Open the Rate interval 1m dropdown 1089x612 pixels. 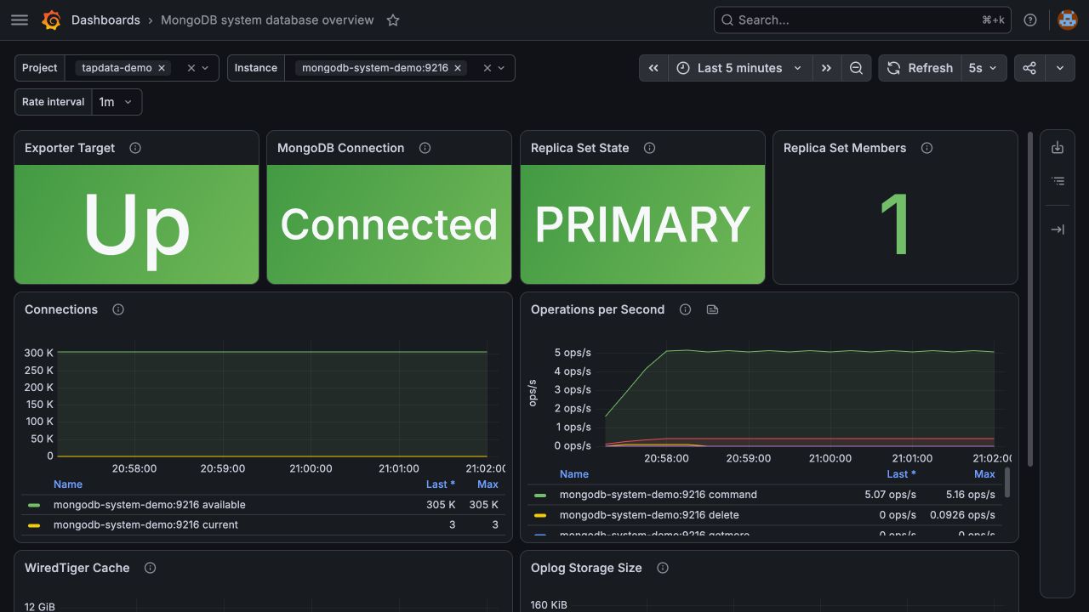117,102
